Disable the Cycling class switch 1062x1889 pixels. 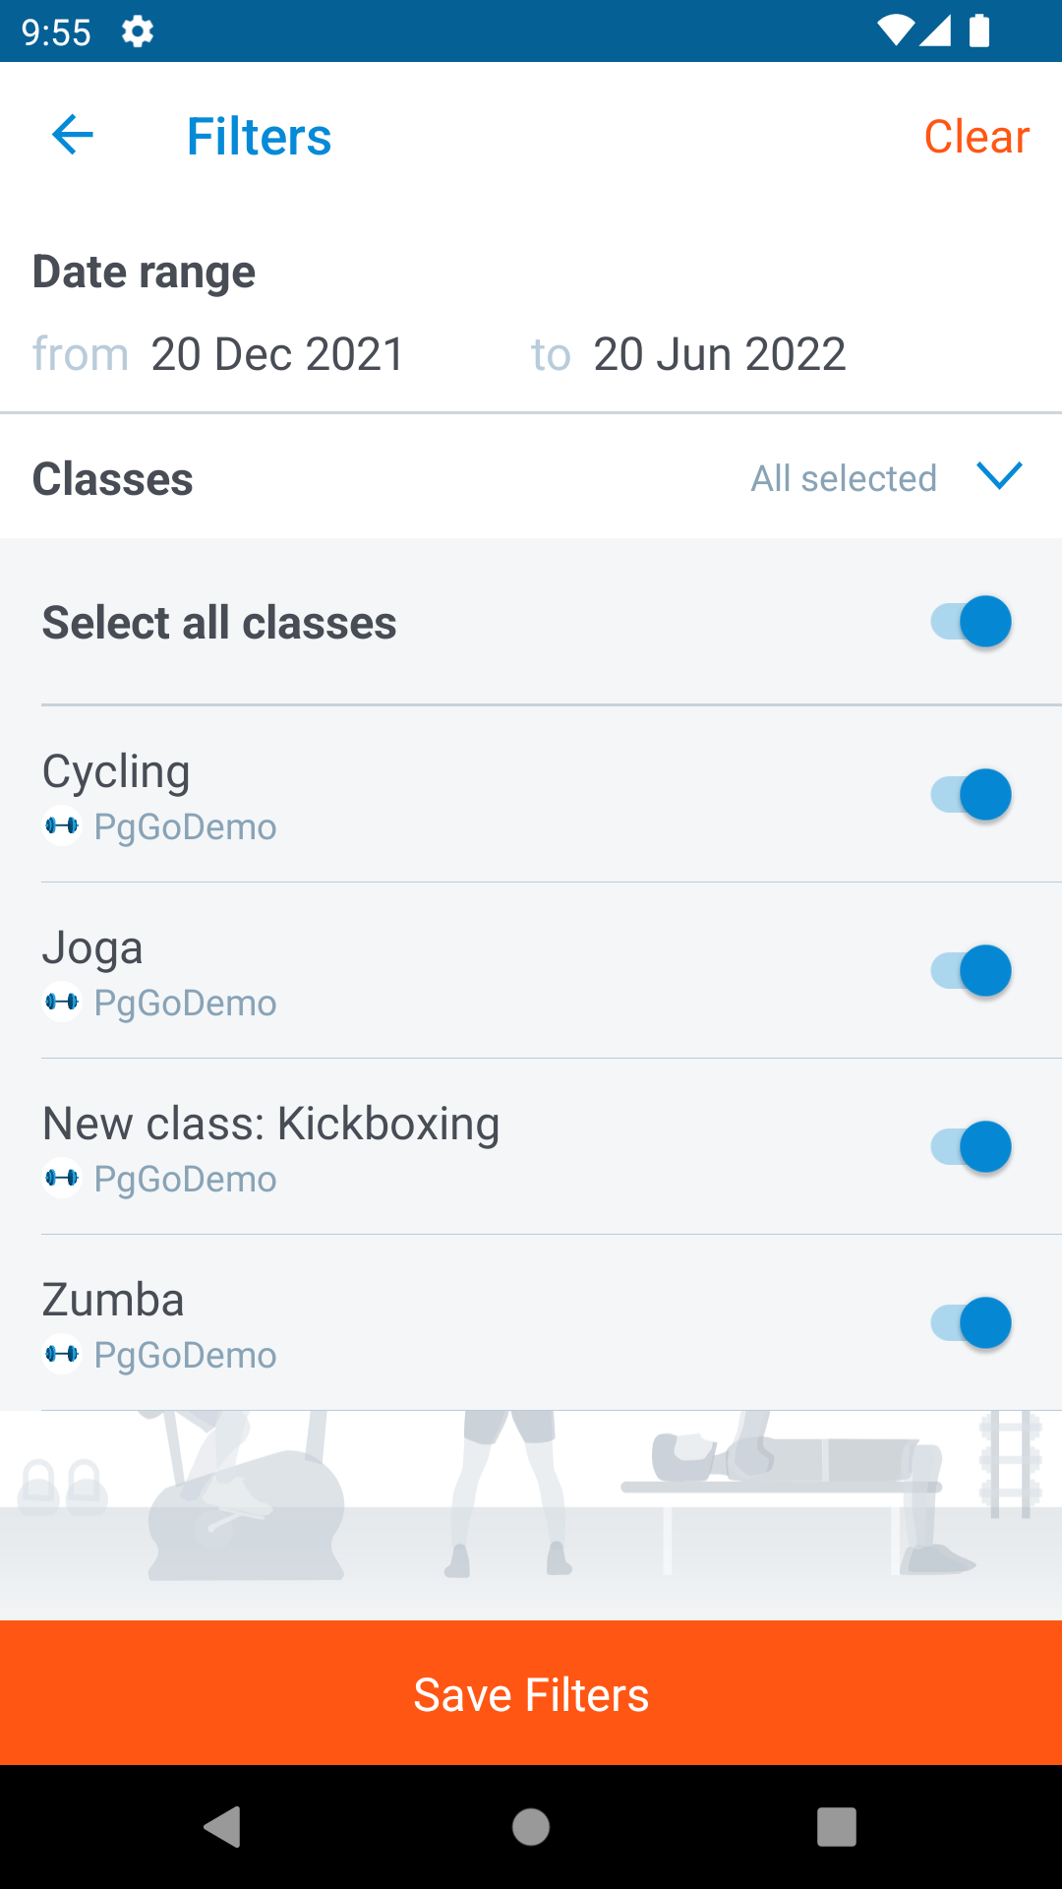pyautogui.click(x=971, y=795)
